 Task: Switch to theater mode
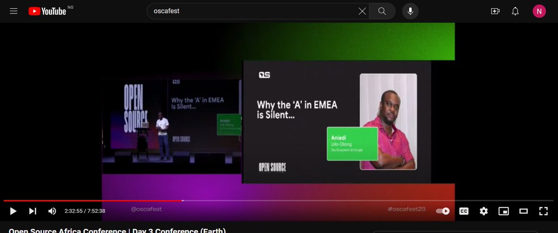(x=524, y=211)
